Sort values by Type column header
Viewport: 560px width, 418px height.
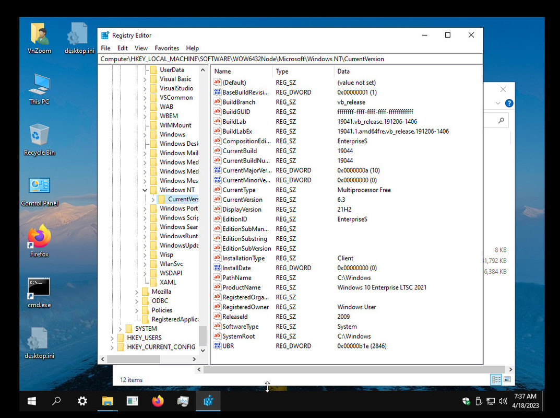coord(303,71)
